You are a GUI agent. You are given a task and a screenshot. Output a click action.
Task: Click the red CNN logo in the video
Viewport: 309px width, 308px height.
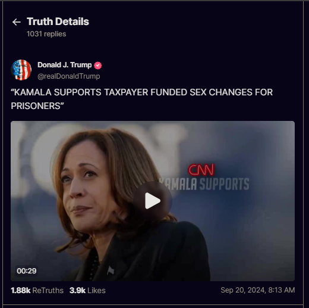[201, 170]
